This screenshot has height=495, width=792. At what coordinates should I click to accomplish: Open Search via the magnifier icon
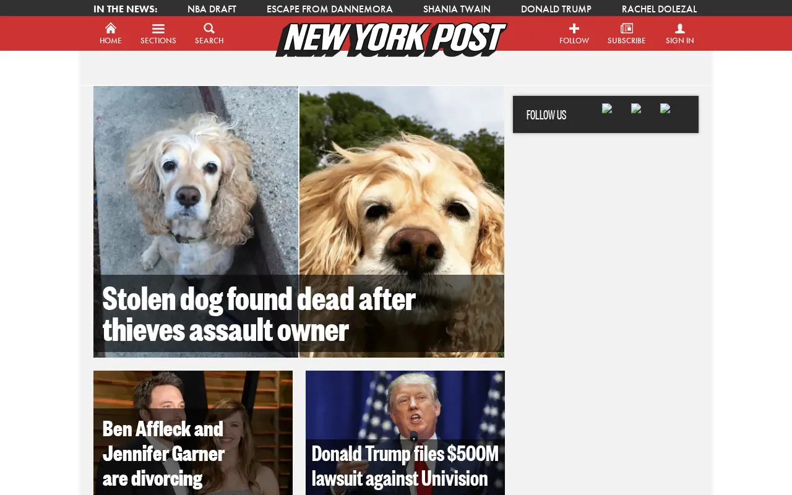209,28
